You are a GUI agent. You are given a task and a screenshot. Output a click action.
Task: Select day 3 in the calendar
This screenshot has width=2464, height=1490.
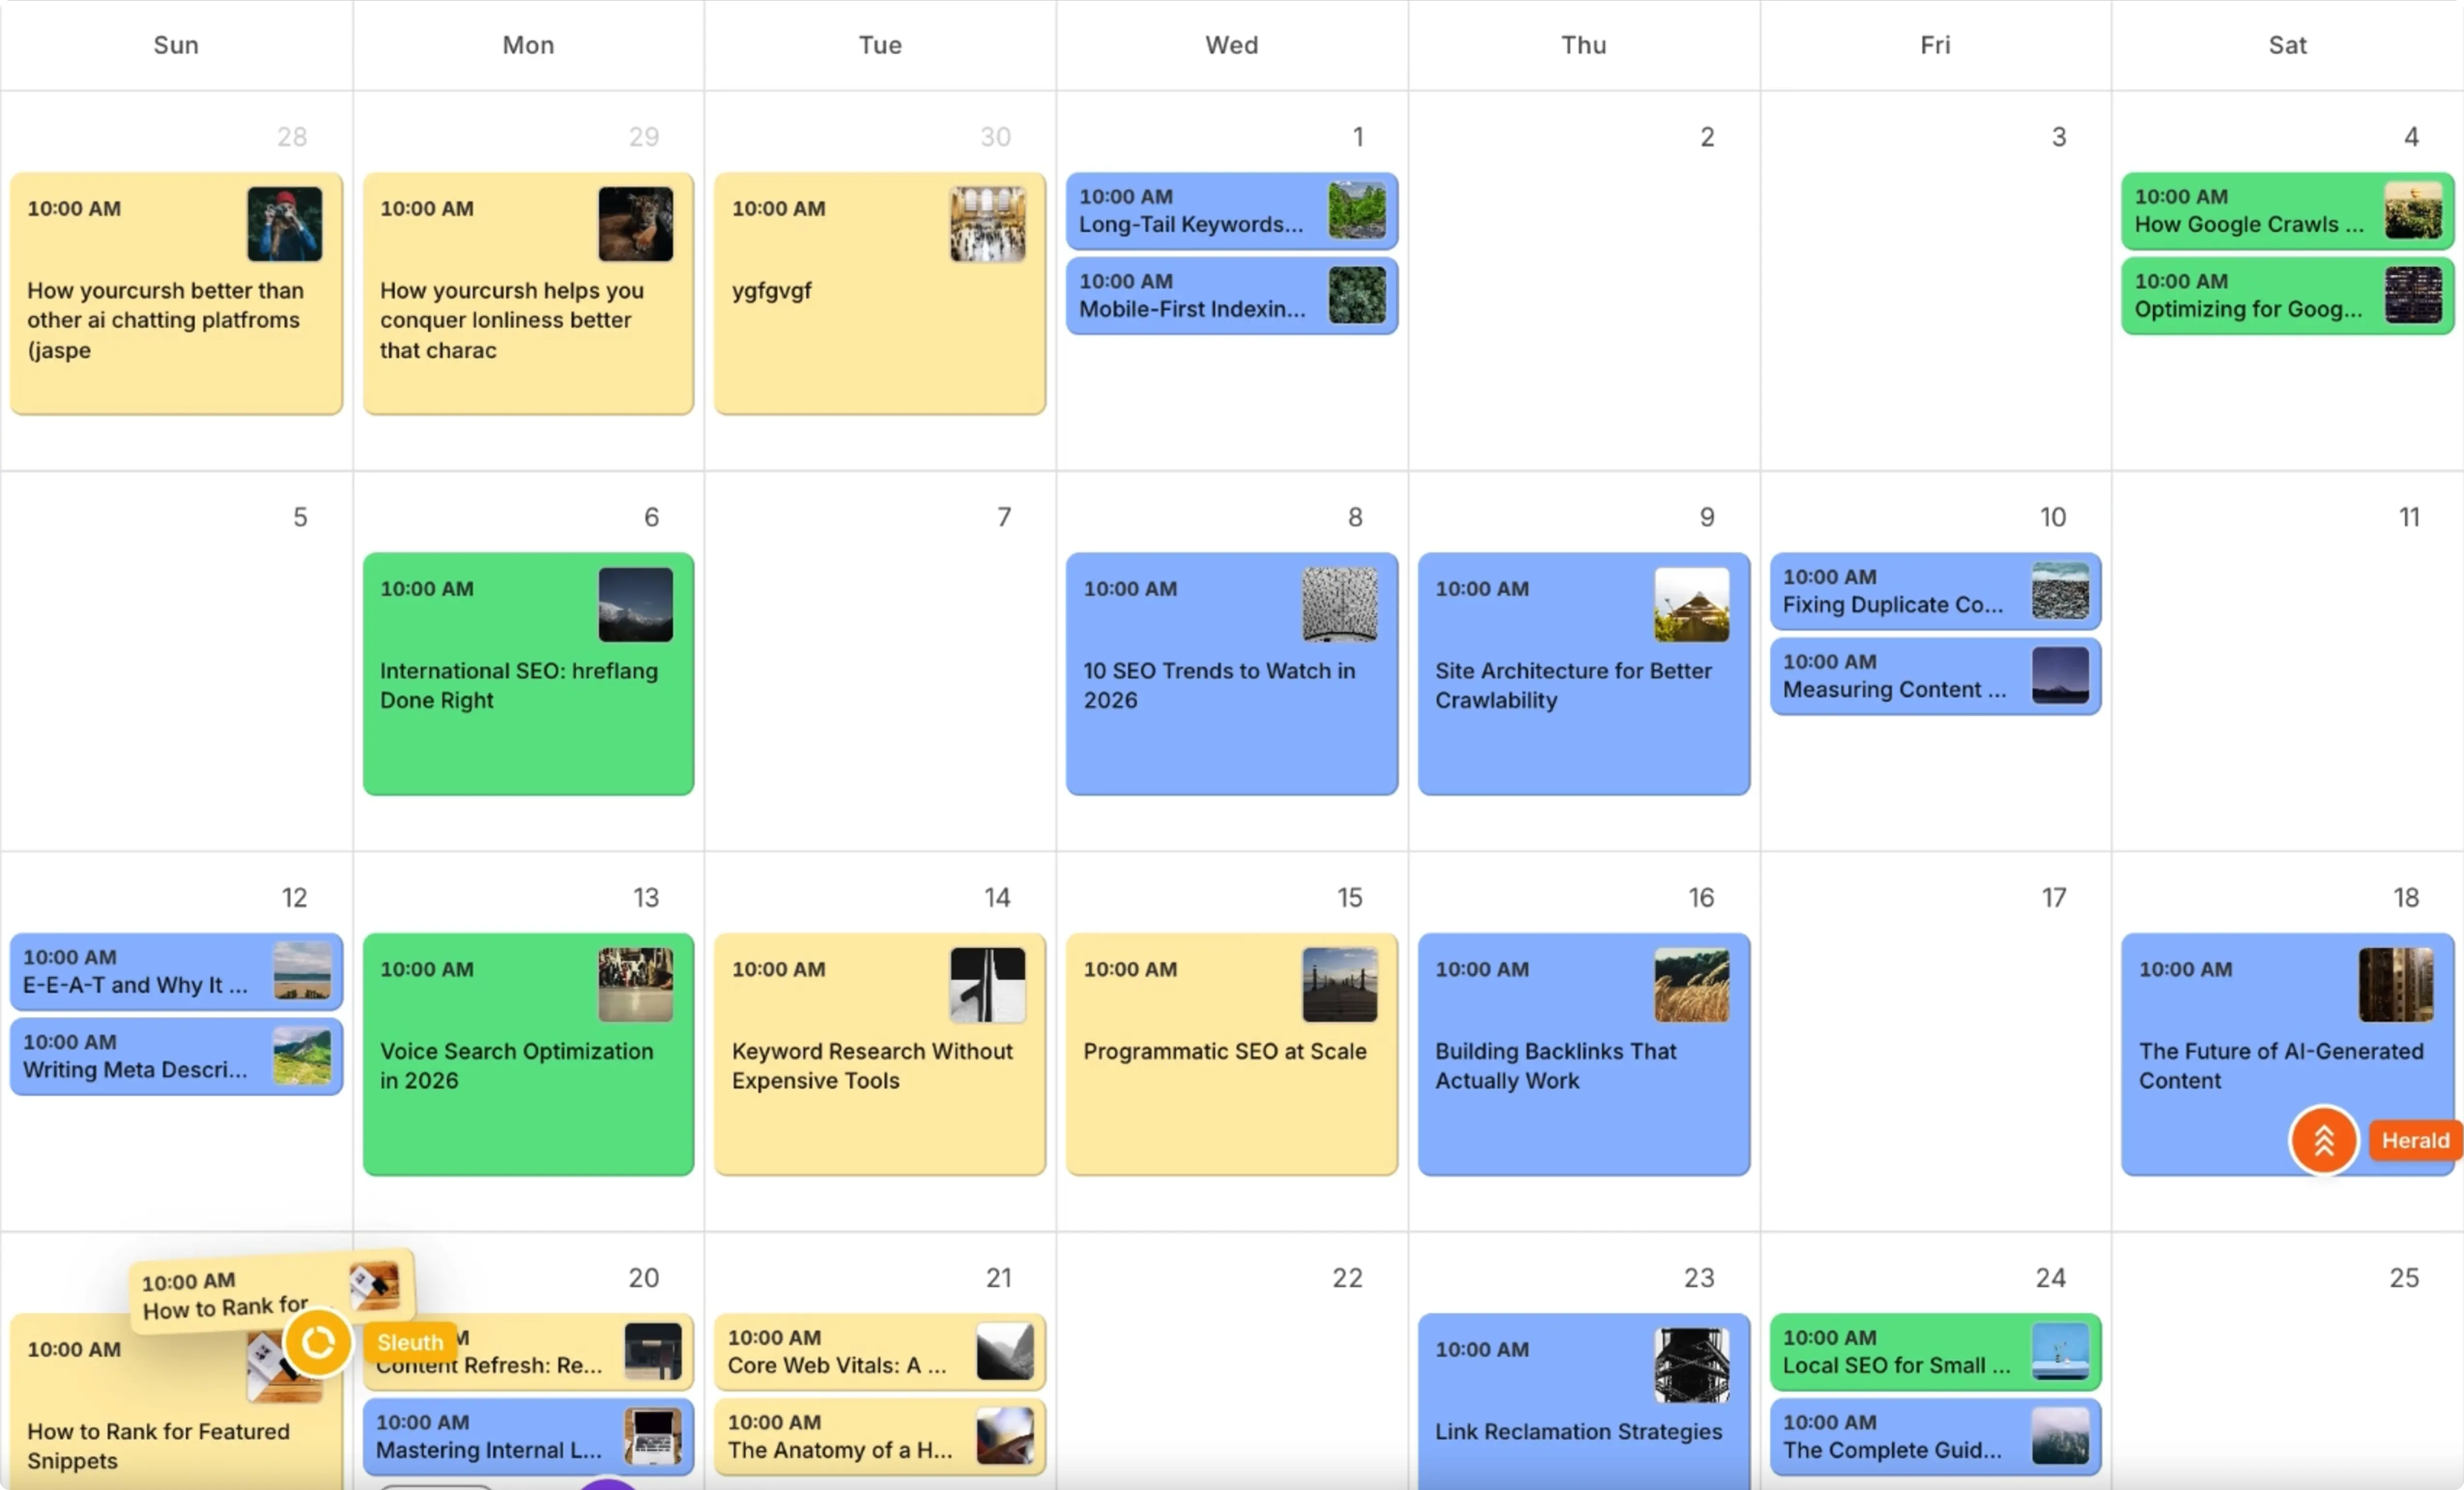click(x=2059, y=137)
